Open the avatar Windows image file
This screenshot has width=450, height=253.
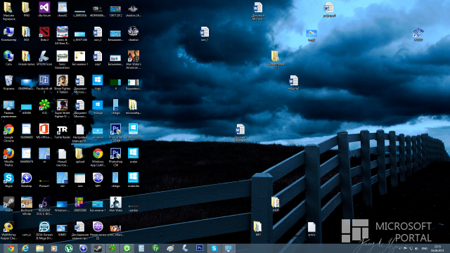133,154
